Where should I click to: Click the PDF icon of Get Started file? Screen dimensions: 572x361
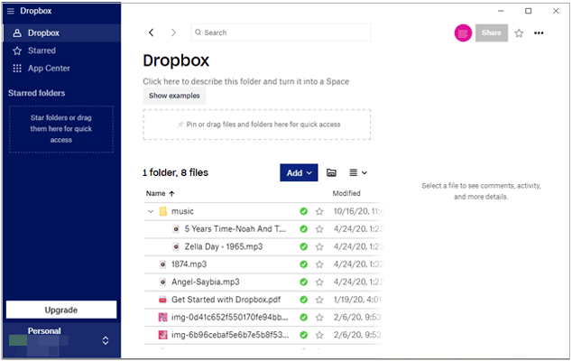(x=162, y=300)
